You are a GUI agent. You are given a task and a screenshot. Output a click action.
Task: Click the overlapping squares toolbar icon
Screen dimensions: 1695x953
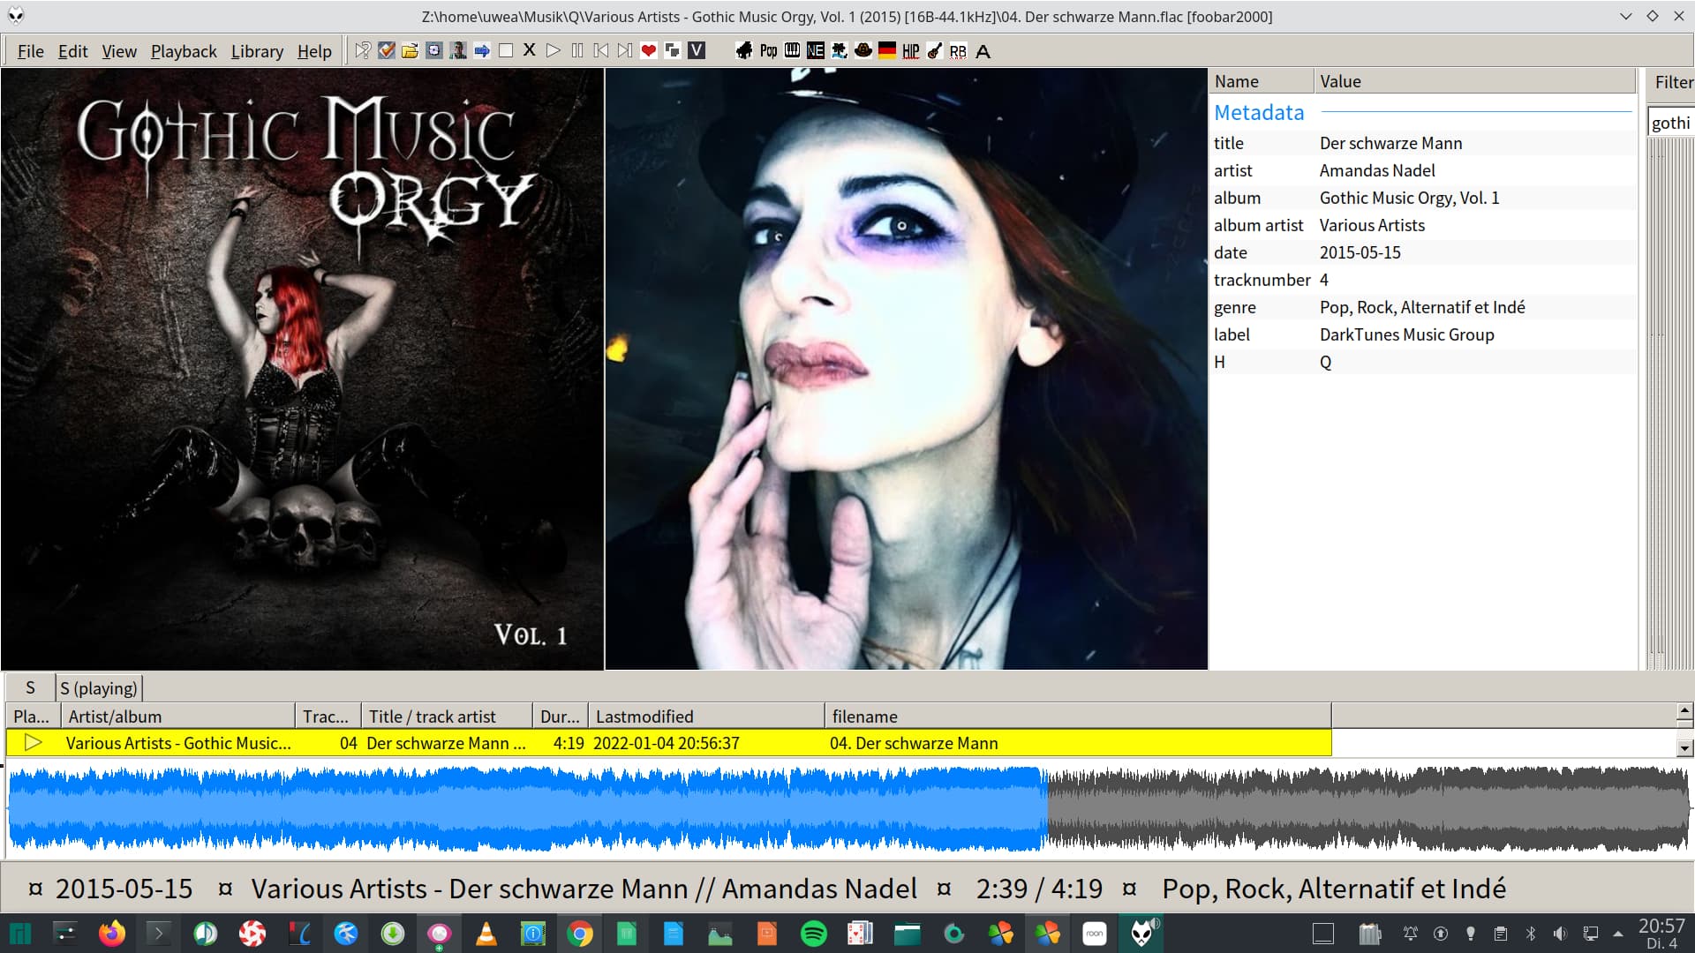coord(673,50)
